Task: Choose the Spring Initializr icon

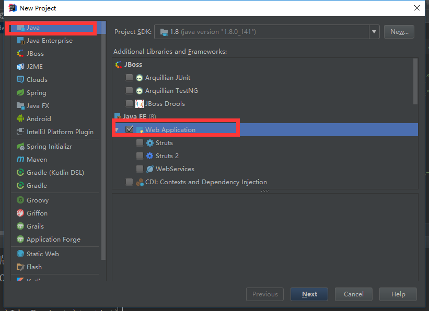Action: [x=20, y=147]
